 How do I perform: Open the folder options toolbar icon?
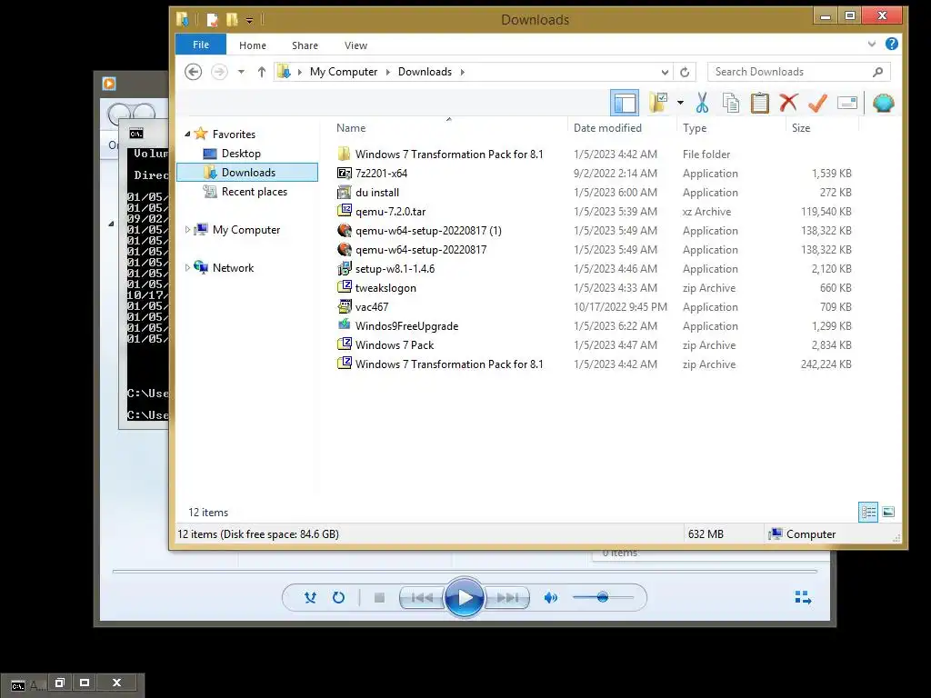click(658, 103)
